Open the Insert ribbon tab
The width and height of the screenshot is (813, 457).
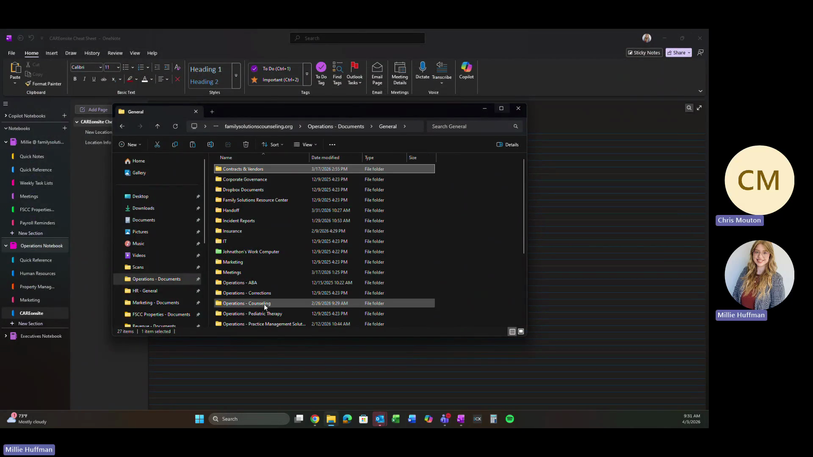tap(52, 53)
